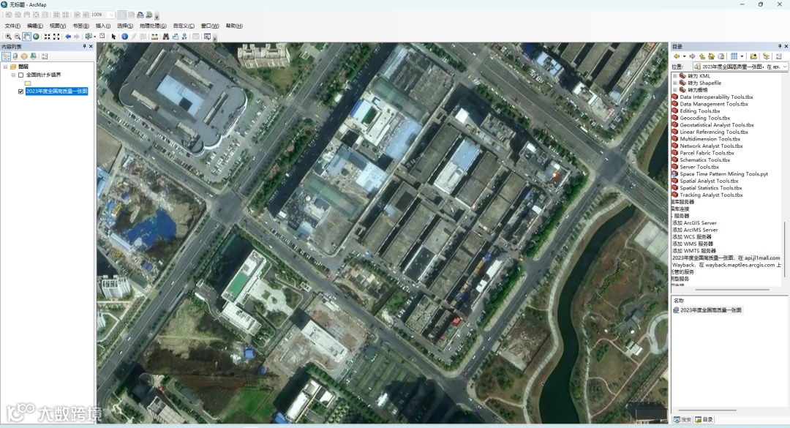Open the Catalog location dropdown

(x=783, y=66)
